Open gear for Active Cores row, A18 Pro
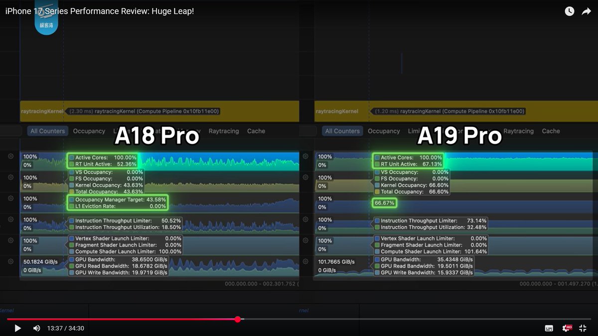The width and height of the screenshot is (598, 336). tap(10, 156)
